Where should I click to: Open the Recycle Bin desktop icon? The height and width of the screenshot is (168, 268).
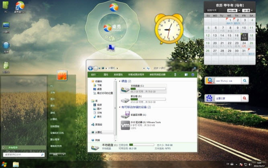[x=6, y=66]
